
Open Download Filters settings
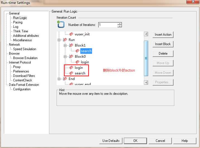(x=24, y=76)
